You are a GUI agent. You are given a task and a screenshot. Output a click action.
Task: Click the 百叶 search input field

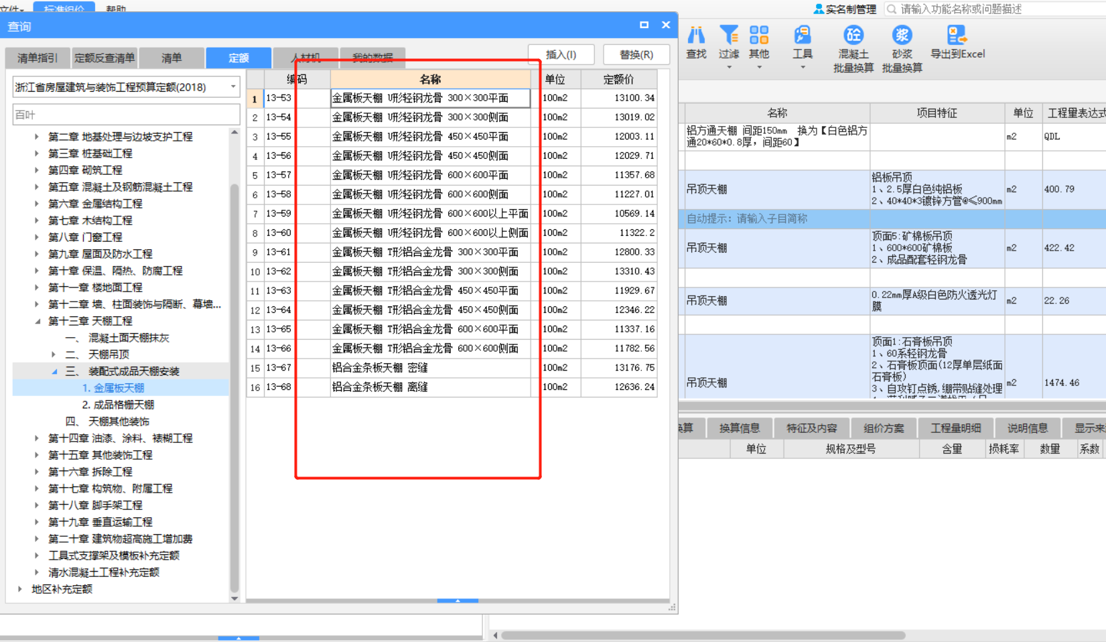click(x=126, y=115)
